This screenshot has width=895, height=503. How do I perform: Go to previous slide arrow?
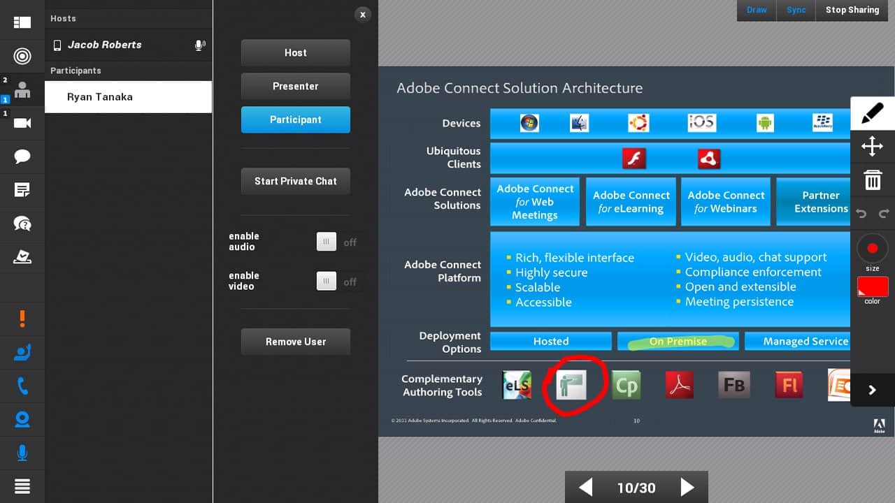[586, 487]
